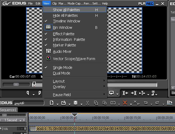Expand the Layout submenu
Screen dimensions: 175x134
tap(59, 81)
